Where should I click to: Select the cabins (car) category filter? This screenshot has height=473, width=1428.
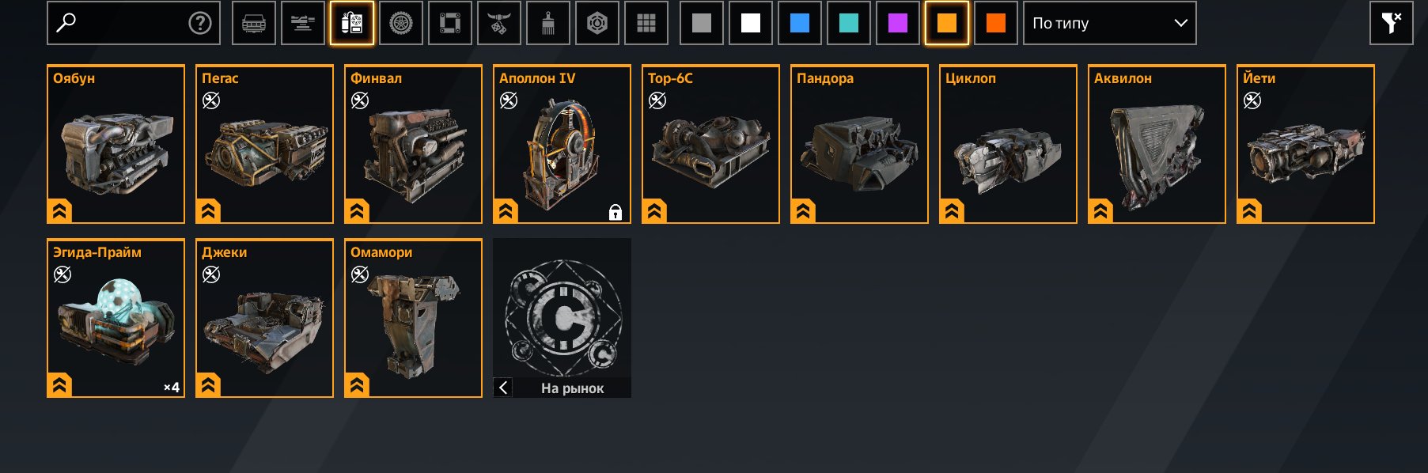pos(254,23)
